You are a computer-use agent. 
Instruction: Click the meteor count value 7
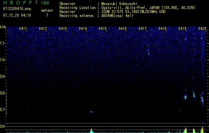(x=47, y=15)
